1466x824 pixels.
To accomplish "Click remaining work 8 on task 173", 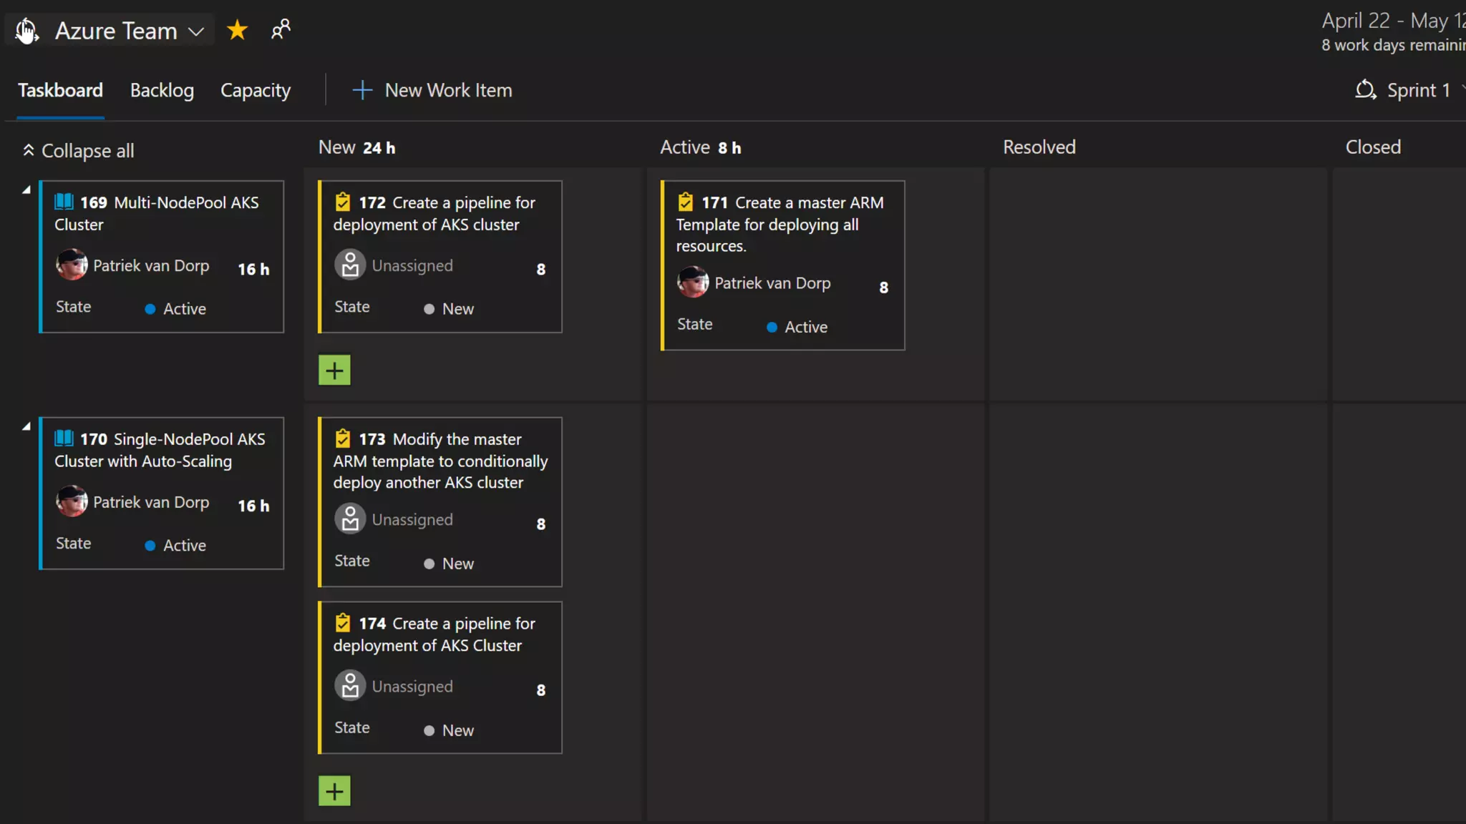I will (541, 524).
